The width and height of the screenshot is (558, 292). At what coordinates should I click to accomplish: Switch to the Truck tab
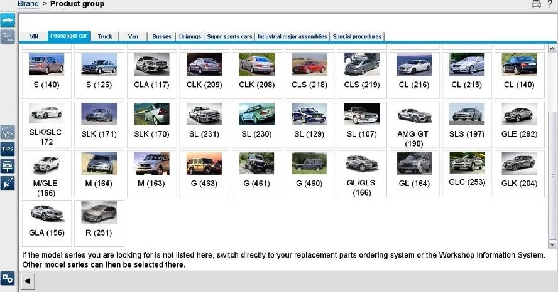(104, 36)
